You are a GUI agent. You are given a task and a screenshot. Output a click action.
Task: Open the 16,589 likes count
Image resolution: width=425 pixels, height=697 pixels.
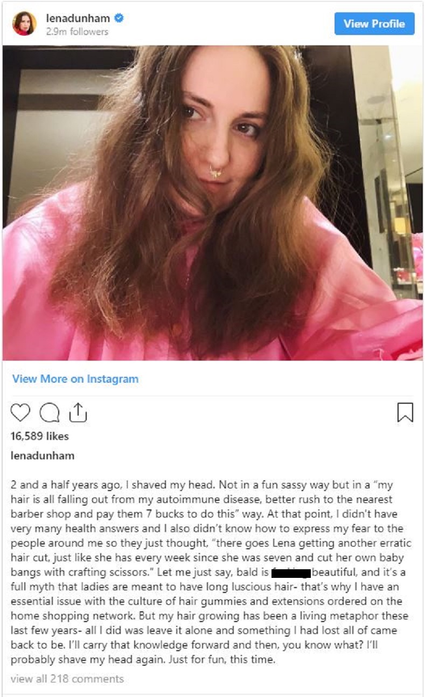[40, 436]
